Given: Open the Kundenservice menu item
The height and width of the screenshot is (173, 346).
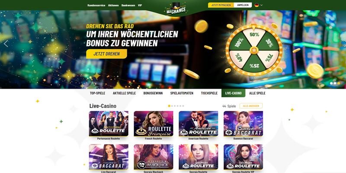Looking at the screenshot, I should (96, 5).
